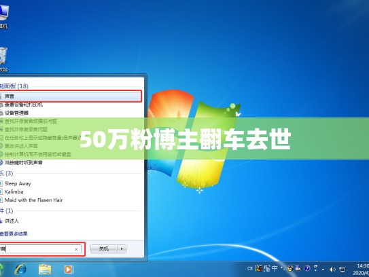Image resolution: width=369 pixels, height=277 pixels.
Task: Click the IME punctuation toggle
Action: (x=282, y=268)
